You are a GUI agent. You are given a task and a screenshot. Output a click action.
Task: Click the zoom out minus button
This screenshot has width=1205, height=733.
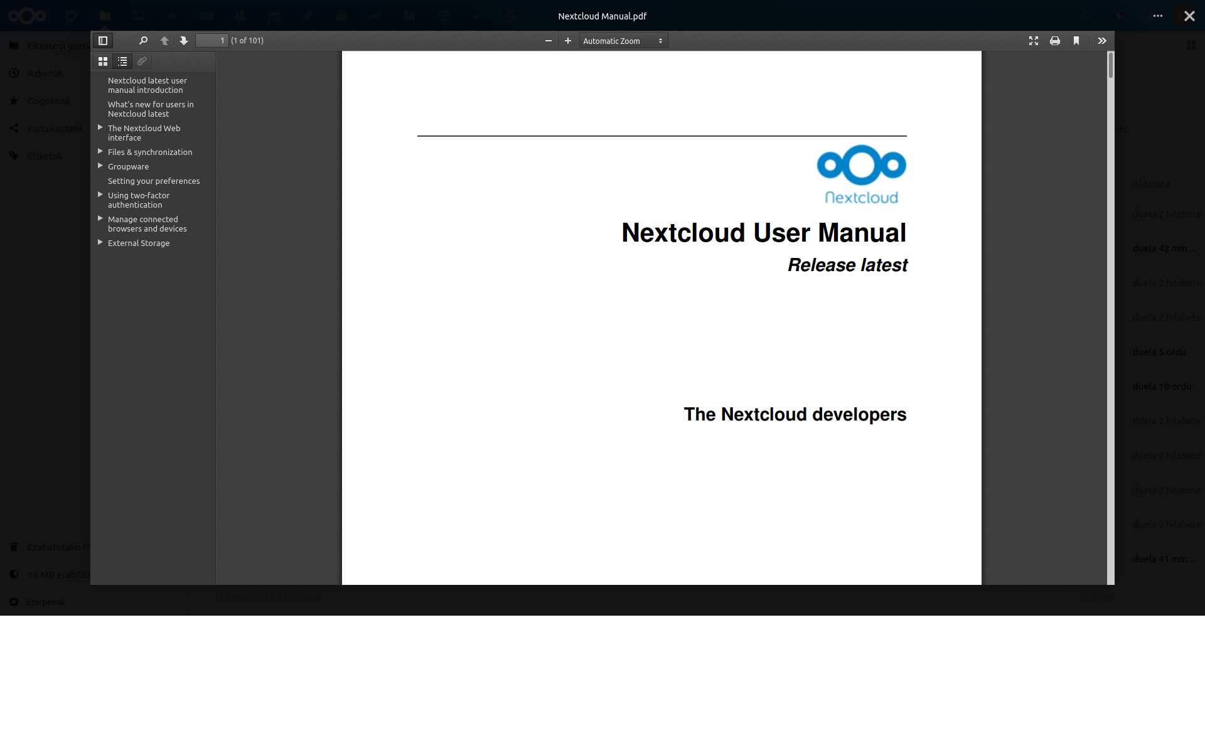coord(548,41)
